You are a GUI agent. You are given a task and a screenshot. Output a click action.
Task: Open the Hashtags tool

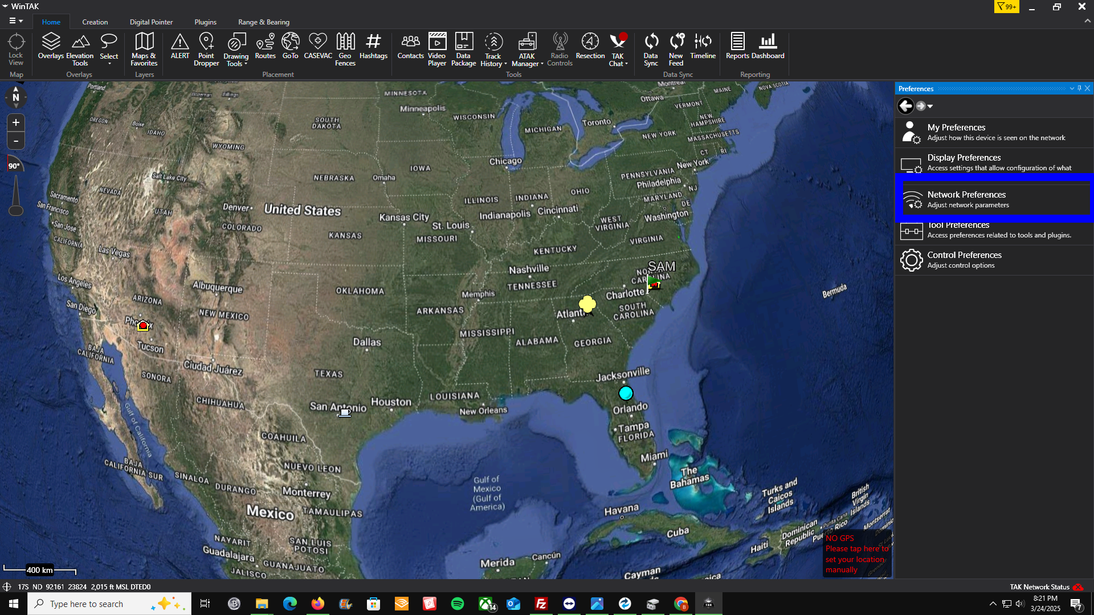(373, 46)
